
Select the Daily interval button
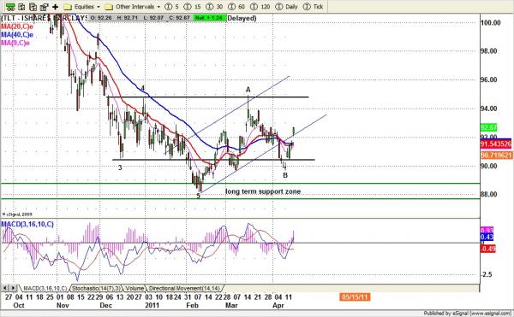point(286,7)
